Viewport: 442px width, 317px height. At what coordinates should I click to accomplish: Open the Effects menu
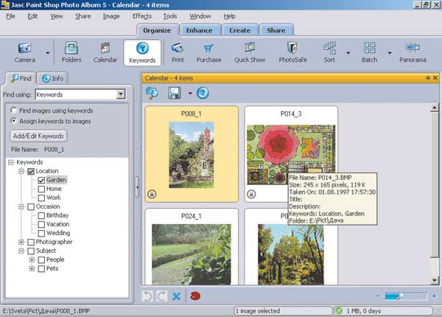coord(142,15)
